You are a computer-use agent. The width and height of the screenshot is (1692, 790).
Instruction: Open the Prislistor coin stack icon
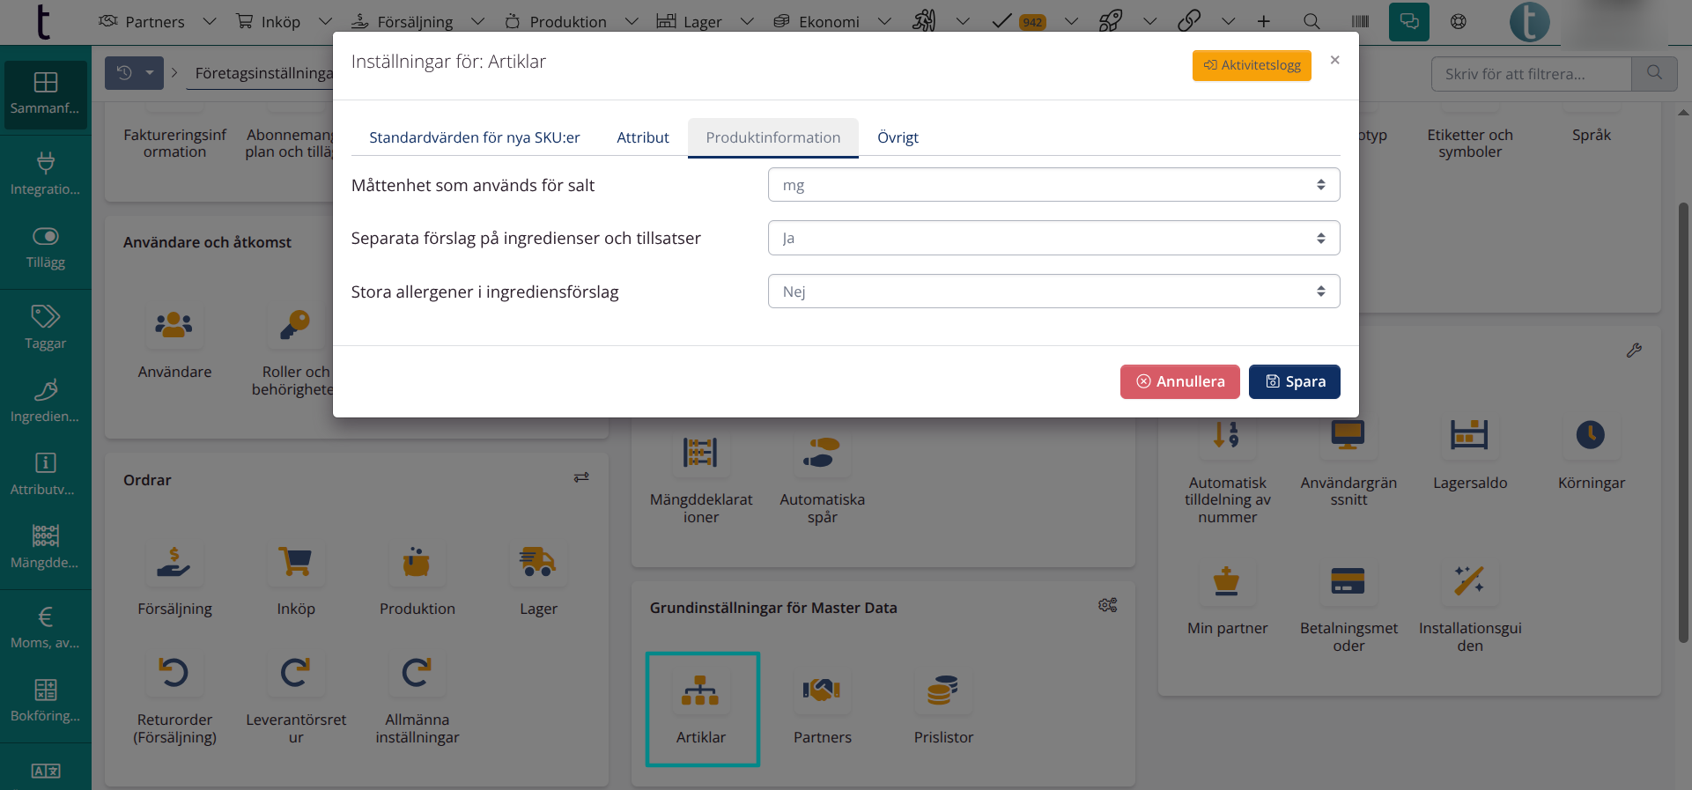(x=942, y=691)
